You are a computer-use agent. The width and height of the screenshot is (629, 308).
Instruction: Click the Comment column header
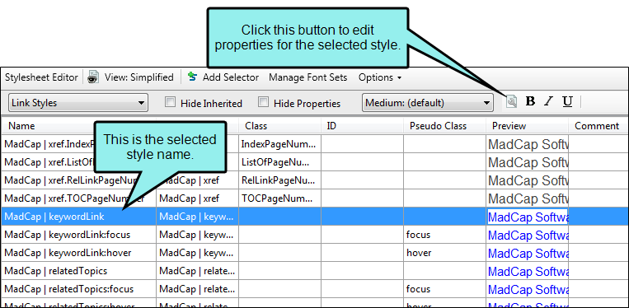coord(598,126)
